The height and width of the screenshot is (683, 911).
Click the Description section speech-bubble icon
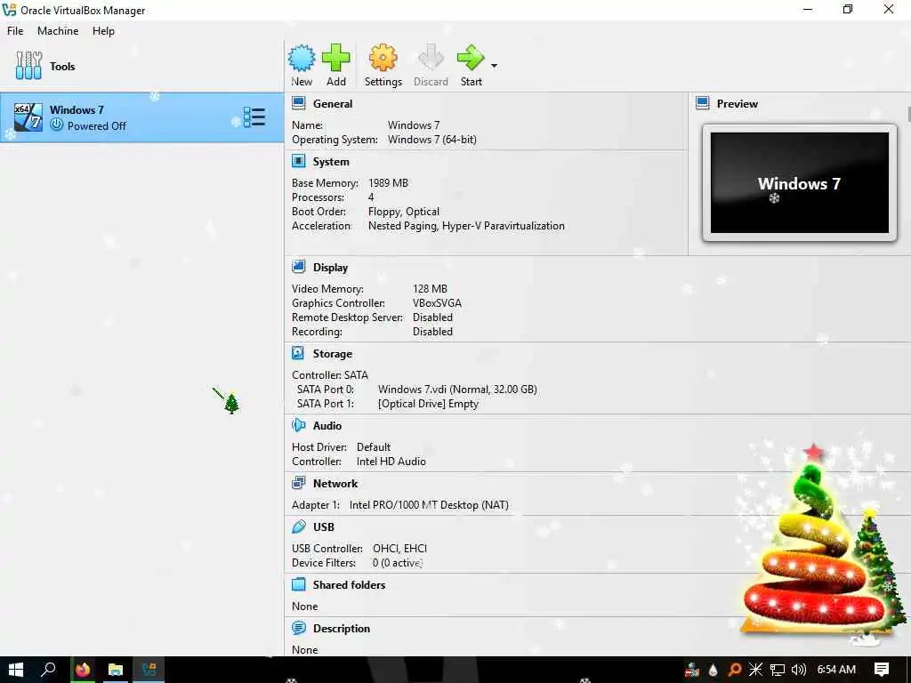click(299, 628)
